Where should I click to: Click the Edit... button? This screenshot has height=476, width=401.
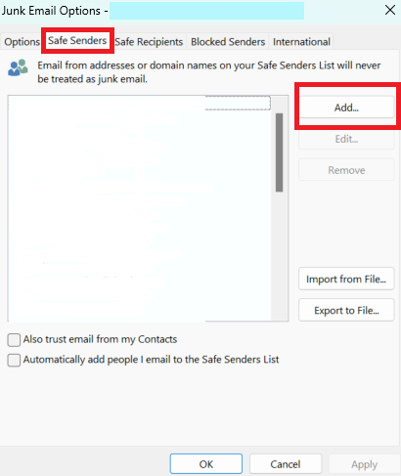(346, 139)
